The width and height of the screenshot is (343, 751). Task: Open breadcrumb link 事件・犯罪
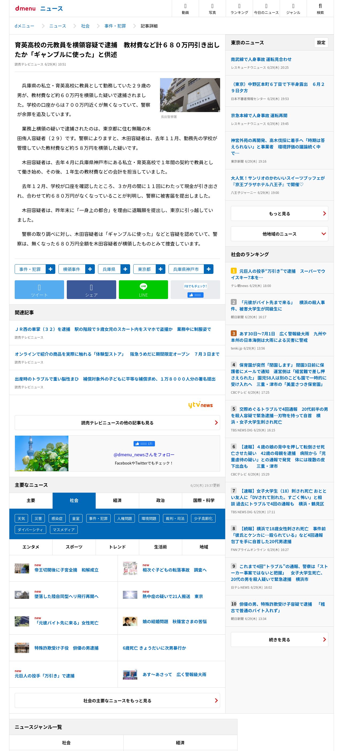(115, 26)
